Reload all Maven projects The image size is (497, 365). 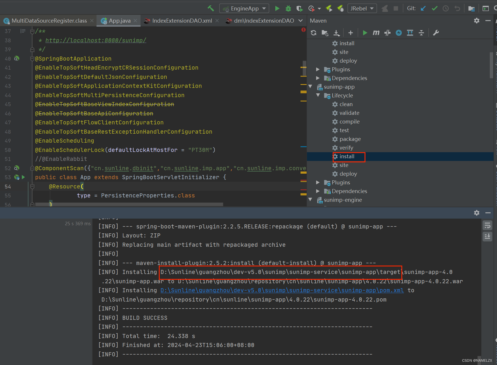pyautogui.click(x=314, y=33)
